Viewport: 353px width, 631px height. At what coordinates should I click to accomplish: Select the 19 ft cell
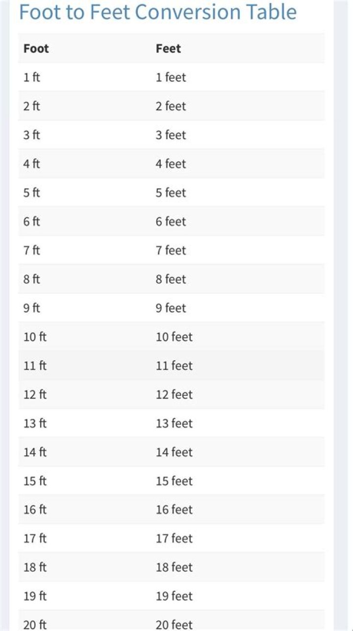(x=35, y=596)
